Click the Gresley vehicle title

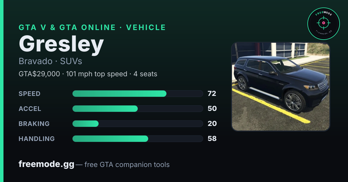coord(61,44)
